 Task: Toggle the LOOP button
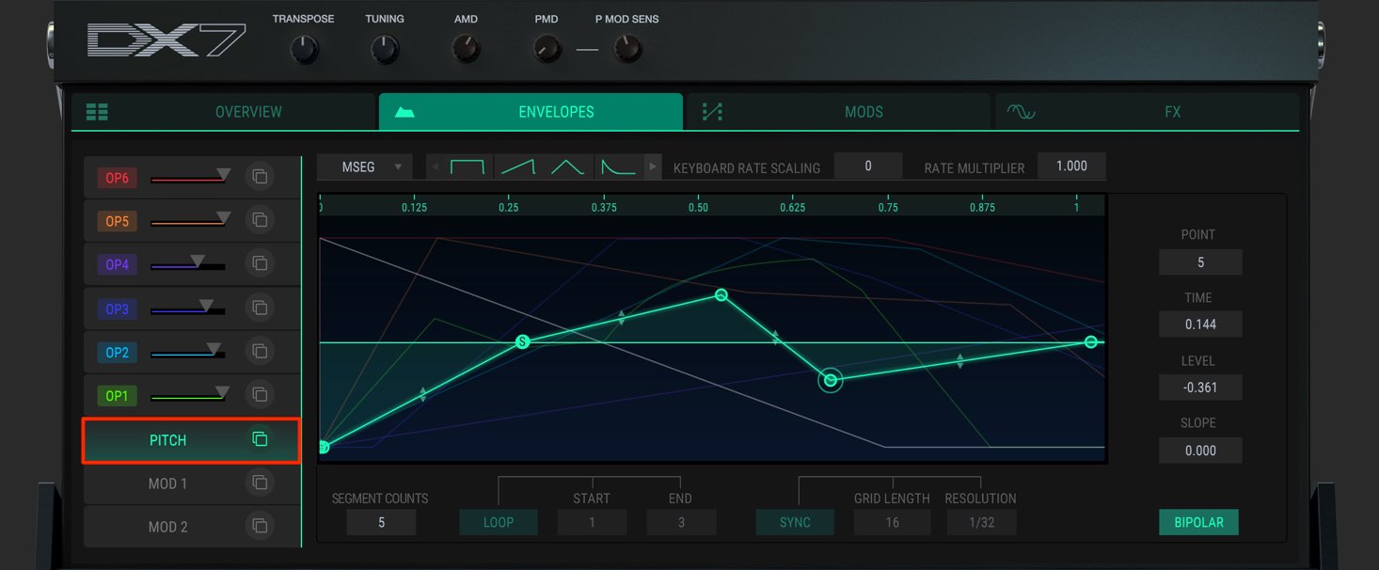pyautogui.click(x=499, y=522)
